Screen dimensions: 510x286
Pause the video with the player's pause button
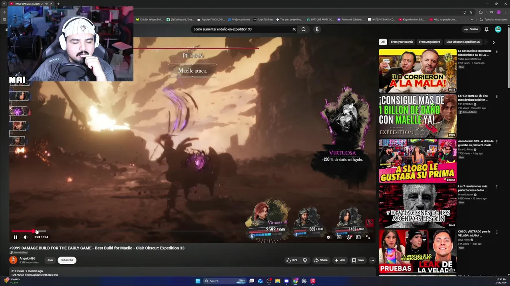click(16, 237)
